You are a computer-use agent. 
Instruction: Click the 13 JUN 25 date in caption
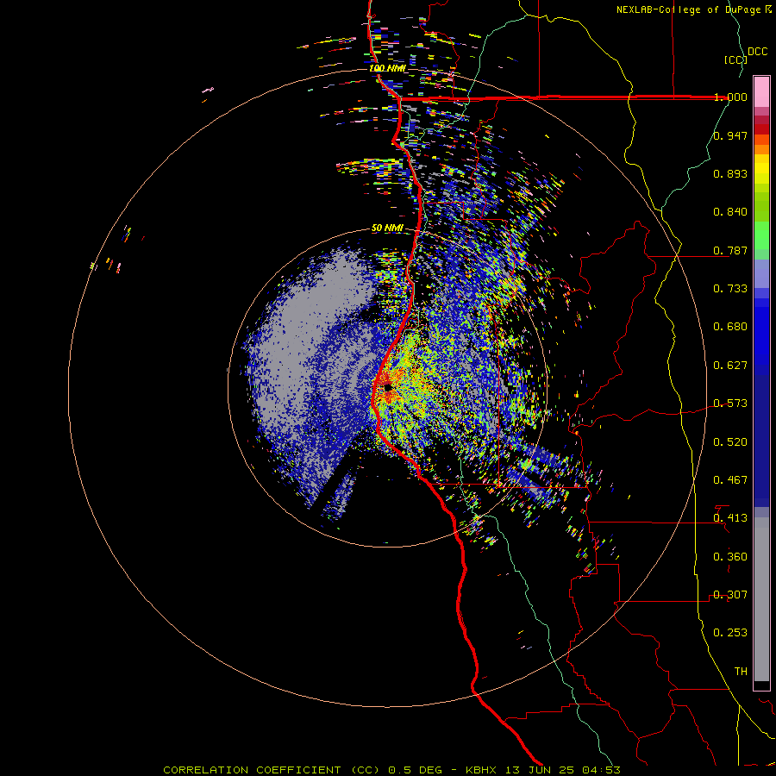541,770
